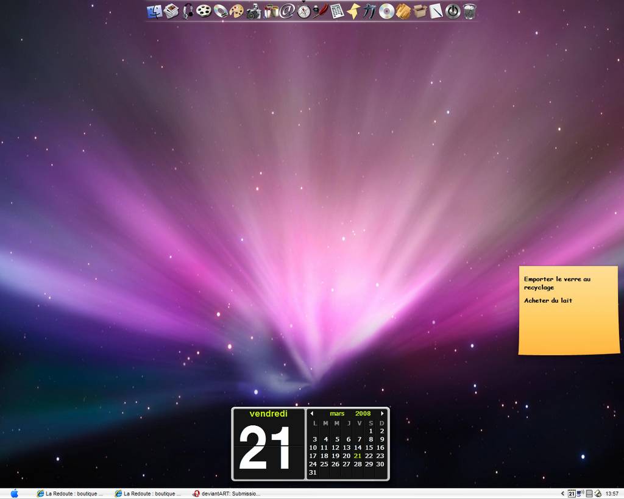
Task: Launch the @ mail icon
Action: 287,11
